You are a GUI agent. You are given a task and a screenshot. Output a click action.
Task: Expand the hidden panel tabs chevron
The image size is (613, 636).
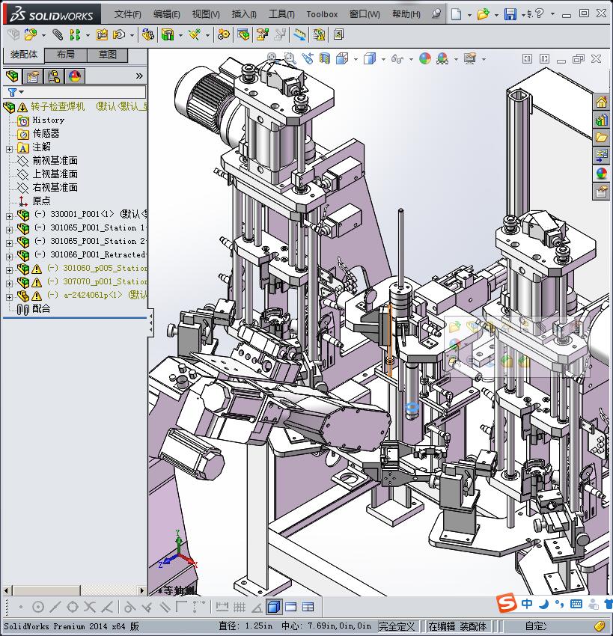(139, 76)
